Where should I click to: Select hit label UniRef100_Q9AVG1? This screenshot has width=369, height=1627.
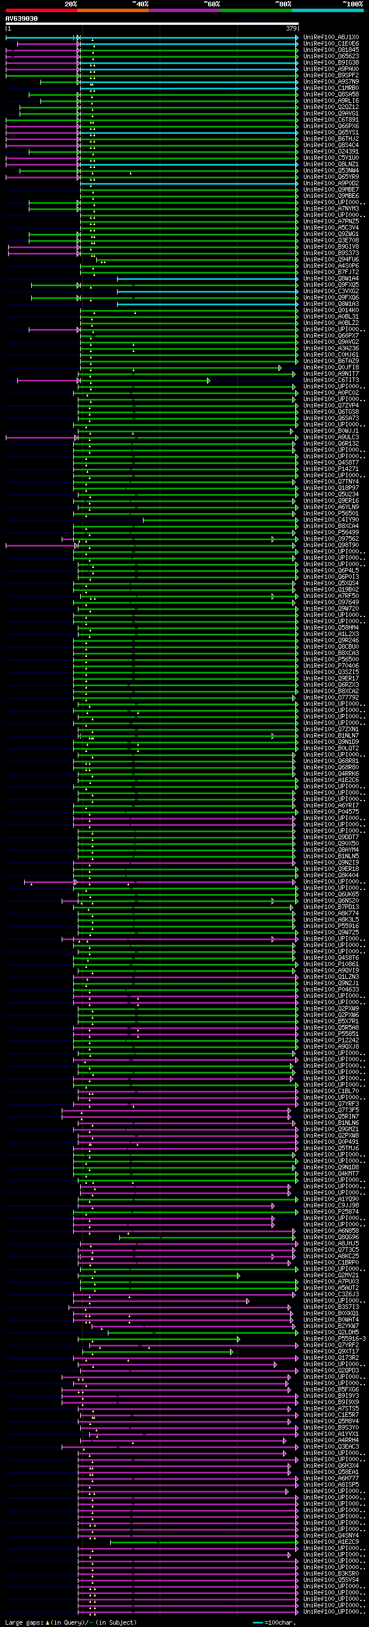pyautogui.click(x=331, y=113)
